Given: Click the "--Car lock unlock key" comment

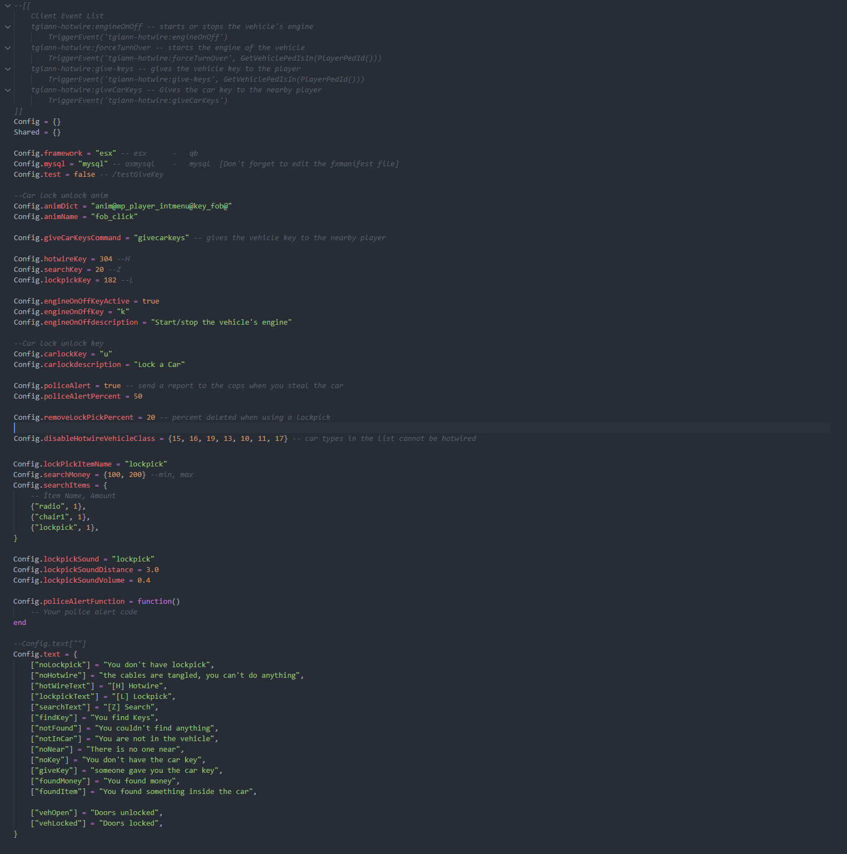Looking at the screenshot, I should tap(59, 344).
